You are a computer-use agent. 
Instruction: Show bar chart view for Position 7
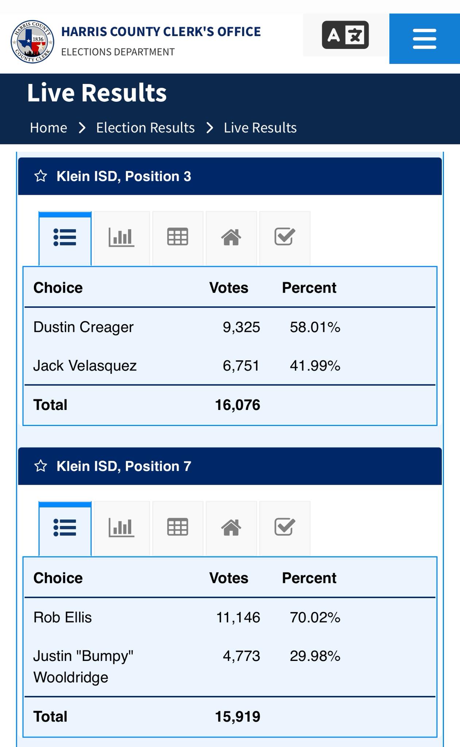point(121,528)
